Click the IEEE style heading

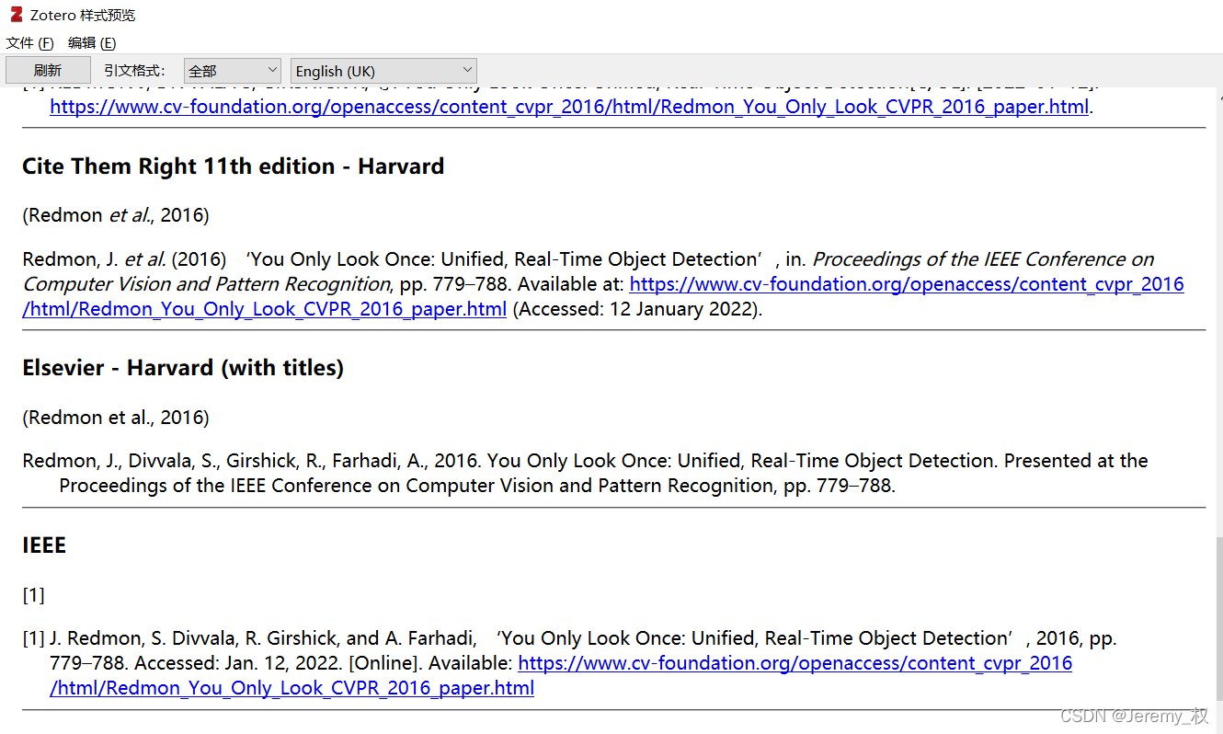44,545
